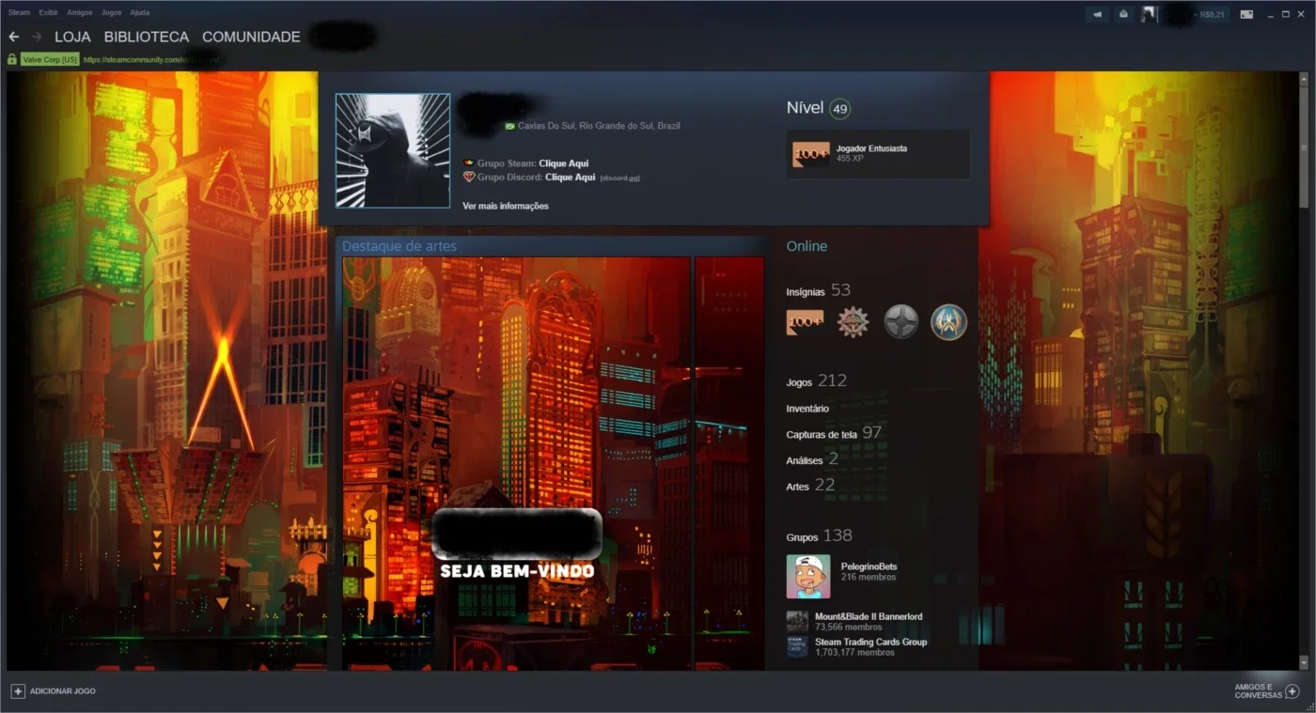1316x713 pixels.
Task: Switch to the COMUNIDADE tab
Action: click(x=251, y=37)
